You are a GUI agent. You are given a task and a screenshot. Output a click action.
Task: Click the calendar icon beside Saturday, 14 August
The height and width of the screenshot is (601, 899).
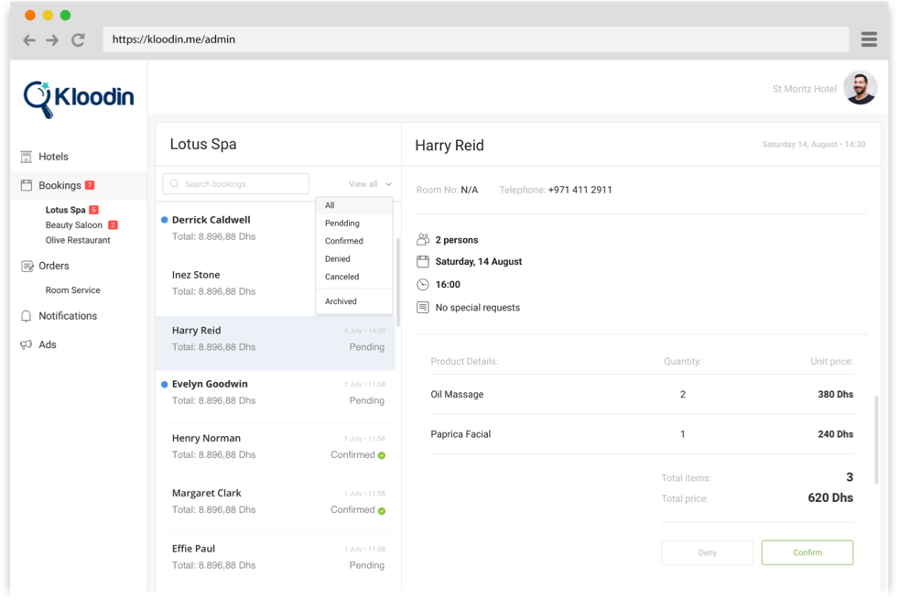tap(423, 262)
